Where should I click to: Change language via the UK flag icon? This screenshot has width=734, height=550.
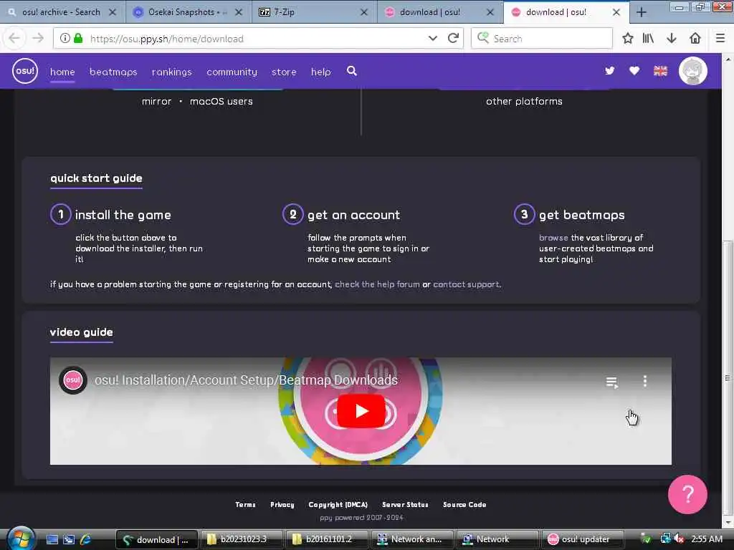660,71
